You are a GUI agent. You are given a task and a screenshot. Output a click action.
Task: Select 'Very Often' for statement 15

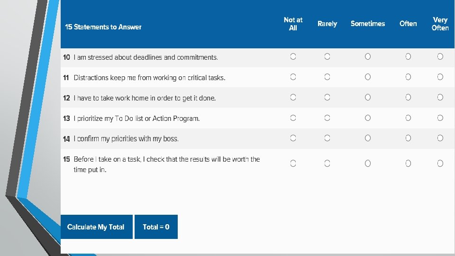click(440, 164)
